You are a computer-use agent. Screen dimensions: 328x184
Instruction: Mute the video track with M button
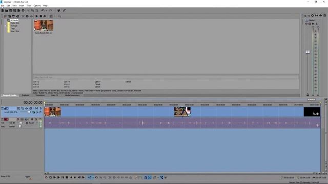tap(36, 108)
